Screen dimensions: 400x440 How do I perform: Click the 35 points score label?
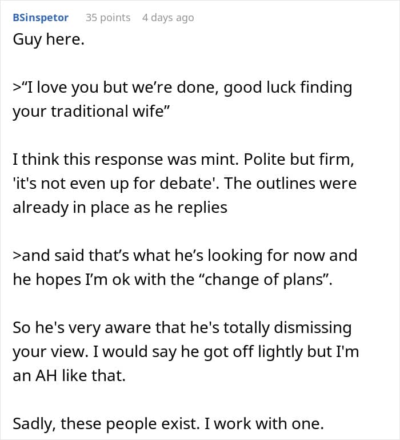[108, 18]
